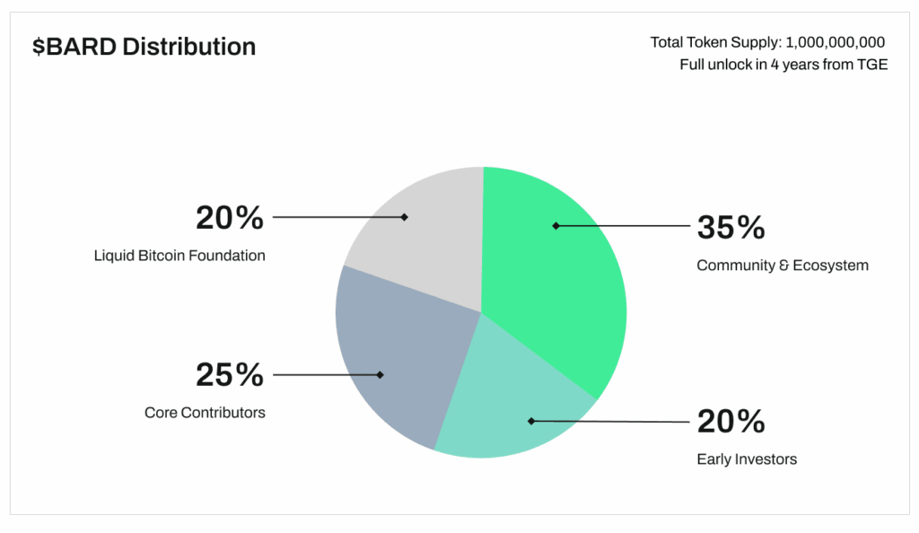
Task: Select the diamond marker in the blue-gray slice
Action: pyautogui.click(x=381, y=374)
